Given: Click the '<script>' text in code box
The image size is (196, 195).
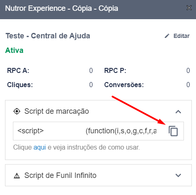Looking at the screenshot, I should point(30,131).
